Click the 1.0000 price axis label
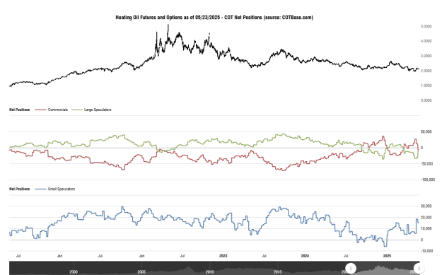Screen dimensions: 442x275 pos(426,86)
